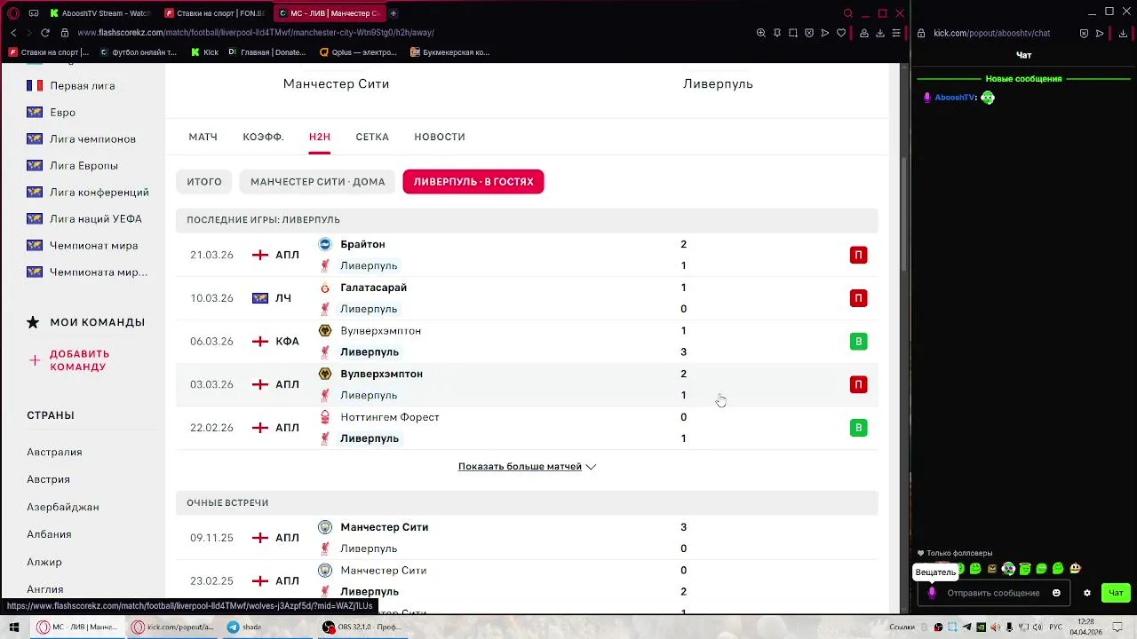
Task: Click AbooshTV username in chat
Action: [x=955, y=98]
